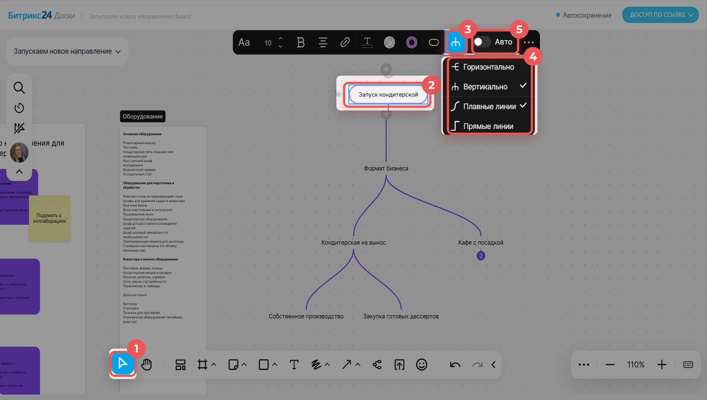The width and height of the screenshot is (707, 400).
Task: Click the Bold formatting icon
Action: coord(300,42)
